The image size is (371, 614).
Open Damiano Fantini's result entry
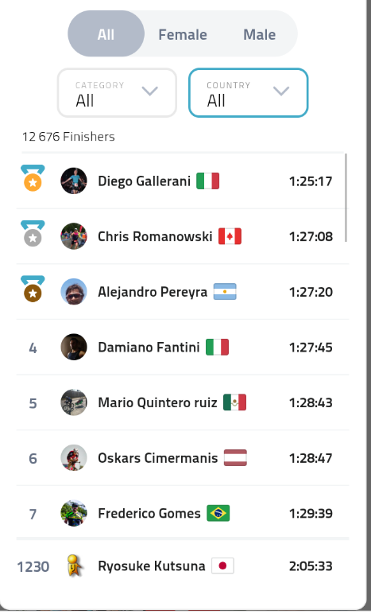click(183, 347)
